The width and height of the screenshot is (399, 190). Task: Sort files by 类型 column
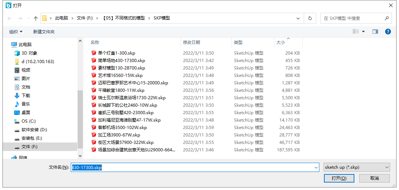[238, 43]
